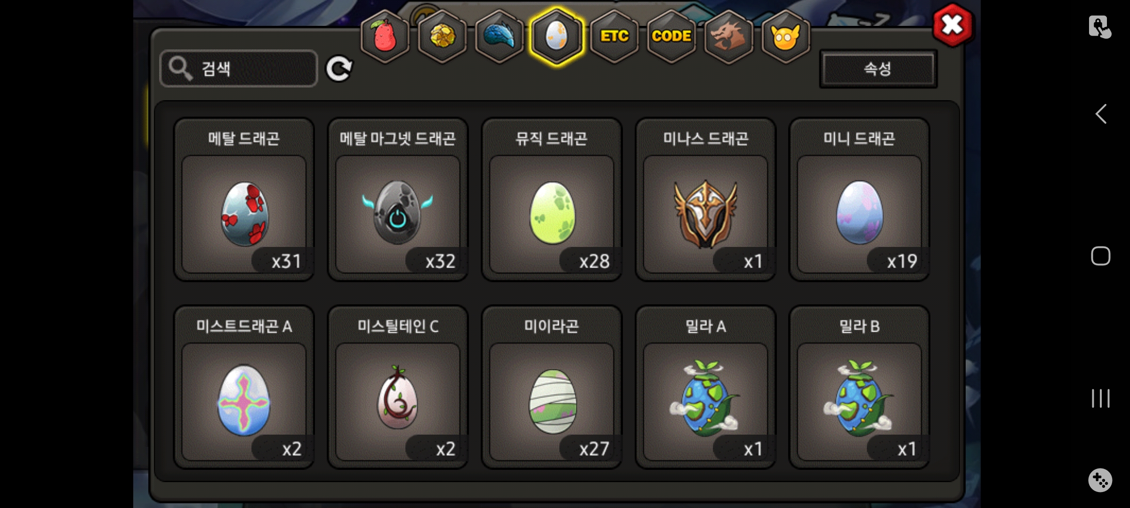Screen dimensions: 1130x508
Task: Select the brown dragon head tab
Action: point(728,36)
